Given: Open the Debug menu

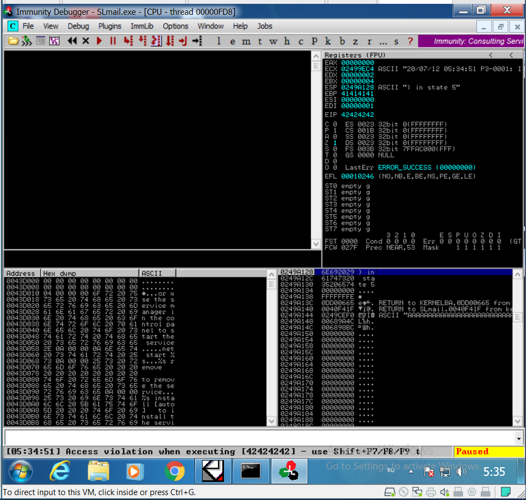Looking at the screenshot, I should [78, 26].
